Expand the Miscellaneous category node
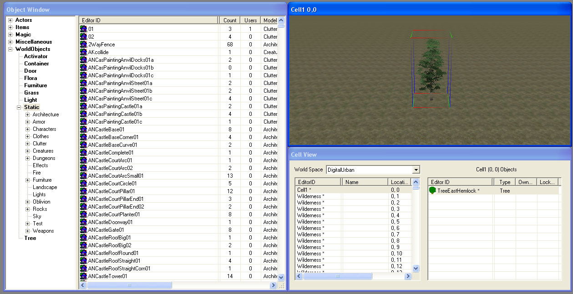573x294 pixels. (10, 42)
